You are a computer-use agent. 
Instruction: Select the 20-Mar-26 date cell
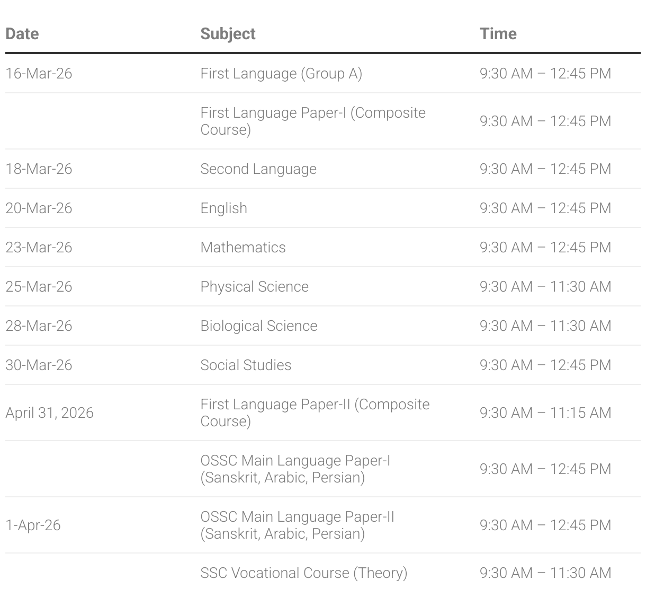click(x=39, y=208)
